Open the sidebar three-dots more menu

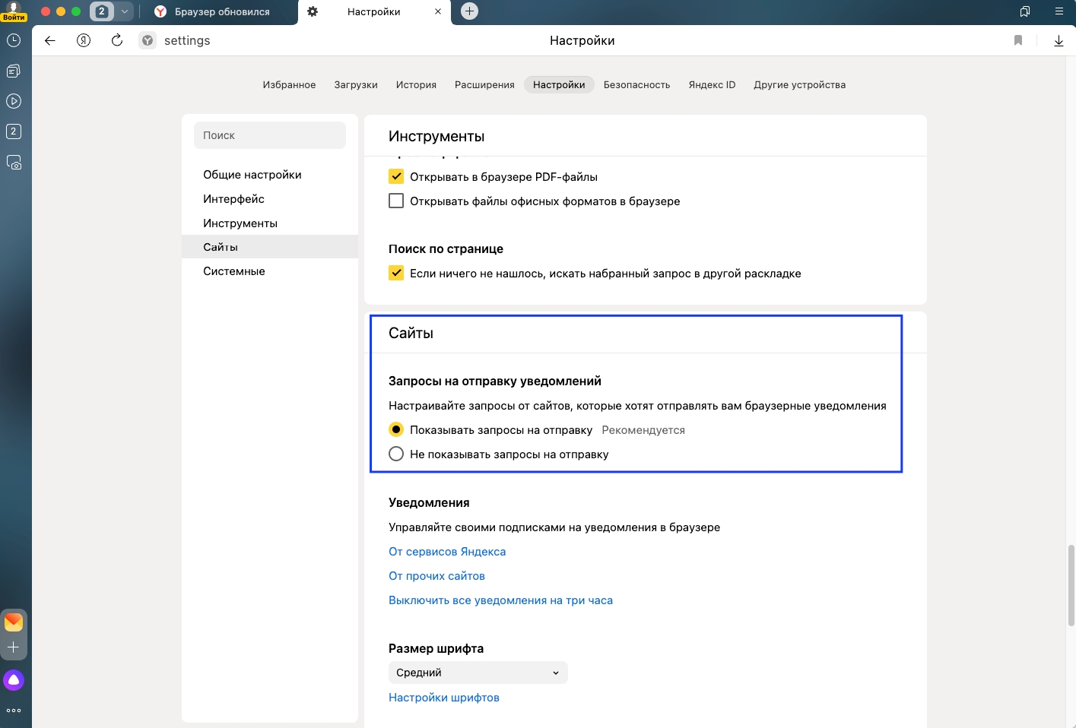pyautogui.click(x=14, y=711)
